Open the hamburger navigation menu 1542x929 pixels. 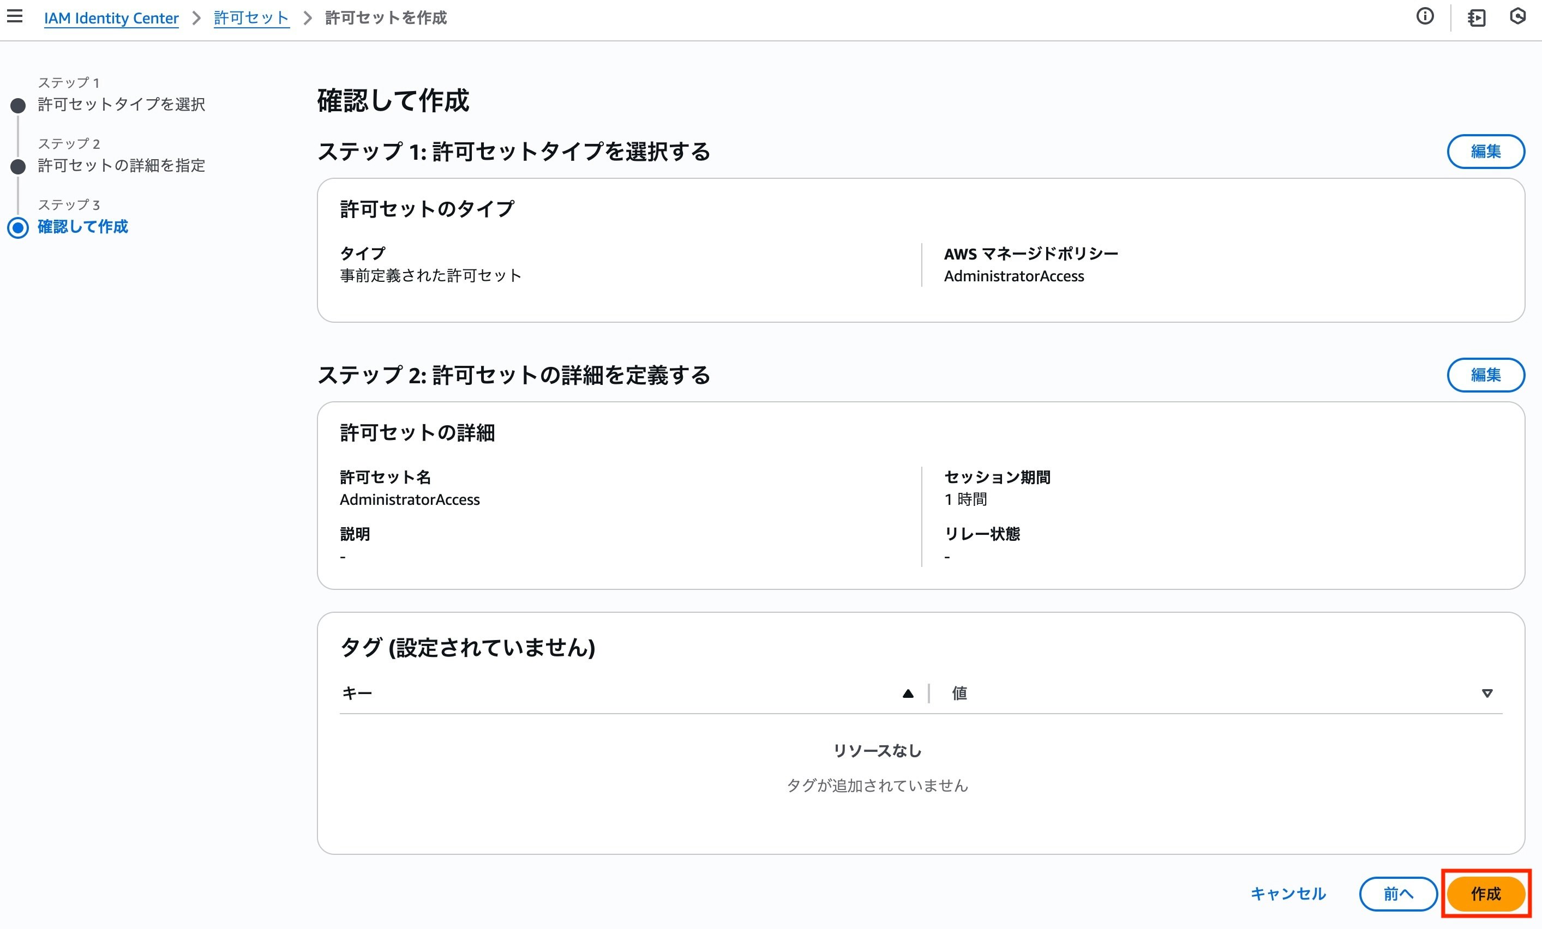[x=15, y=16]
